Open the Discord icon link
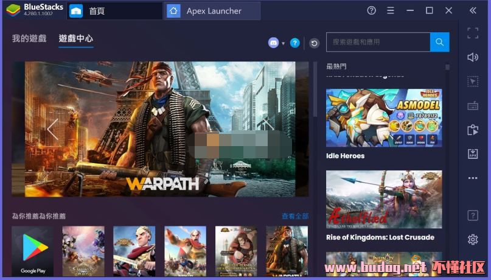This screenshot has width=491, height=280. pyautogui.click(x=274, y=43)
